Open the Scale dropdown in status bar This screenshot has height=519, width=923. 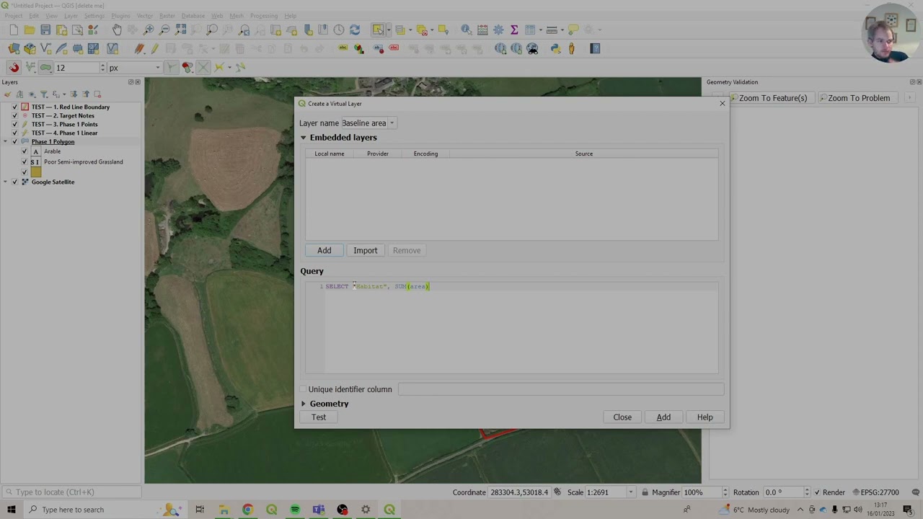[x=630, y=492]
